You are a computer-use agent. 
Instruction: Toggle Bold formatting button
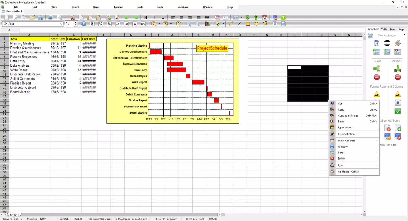pyautogui.click(x=146, y=17)
